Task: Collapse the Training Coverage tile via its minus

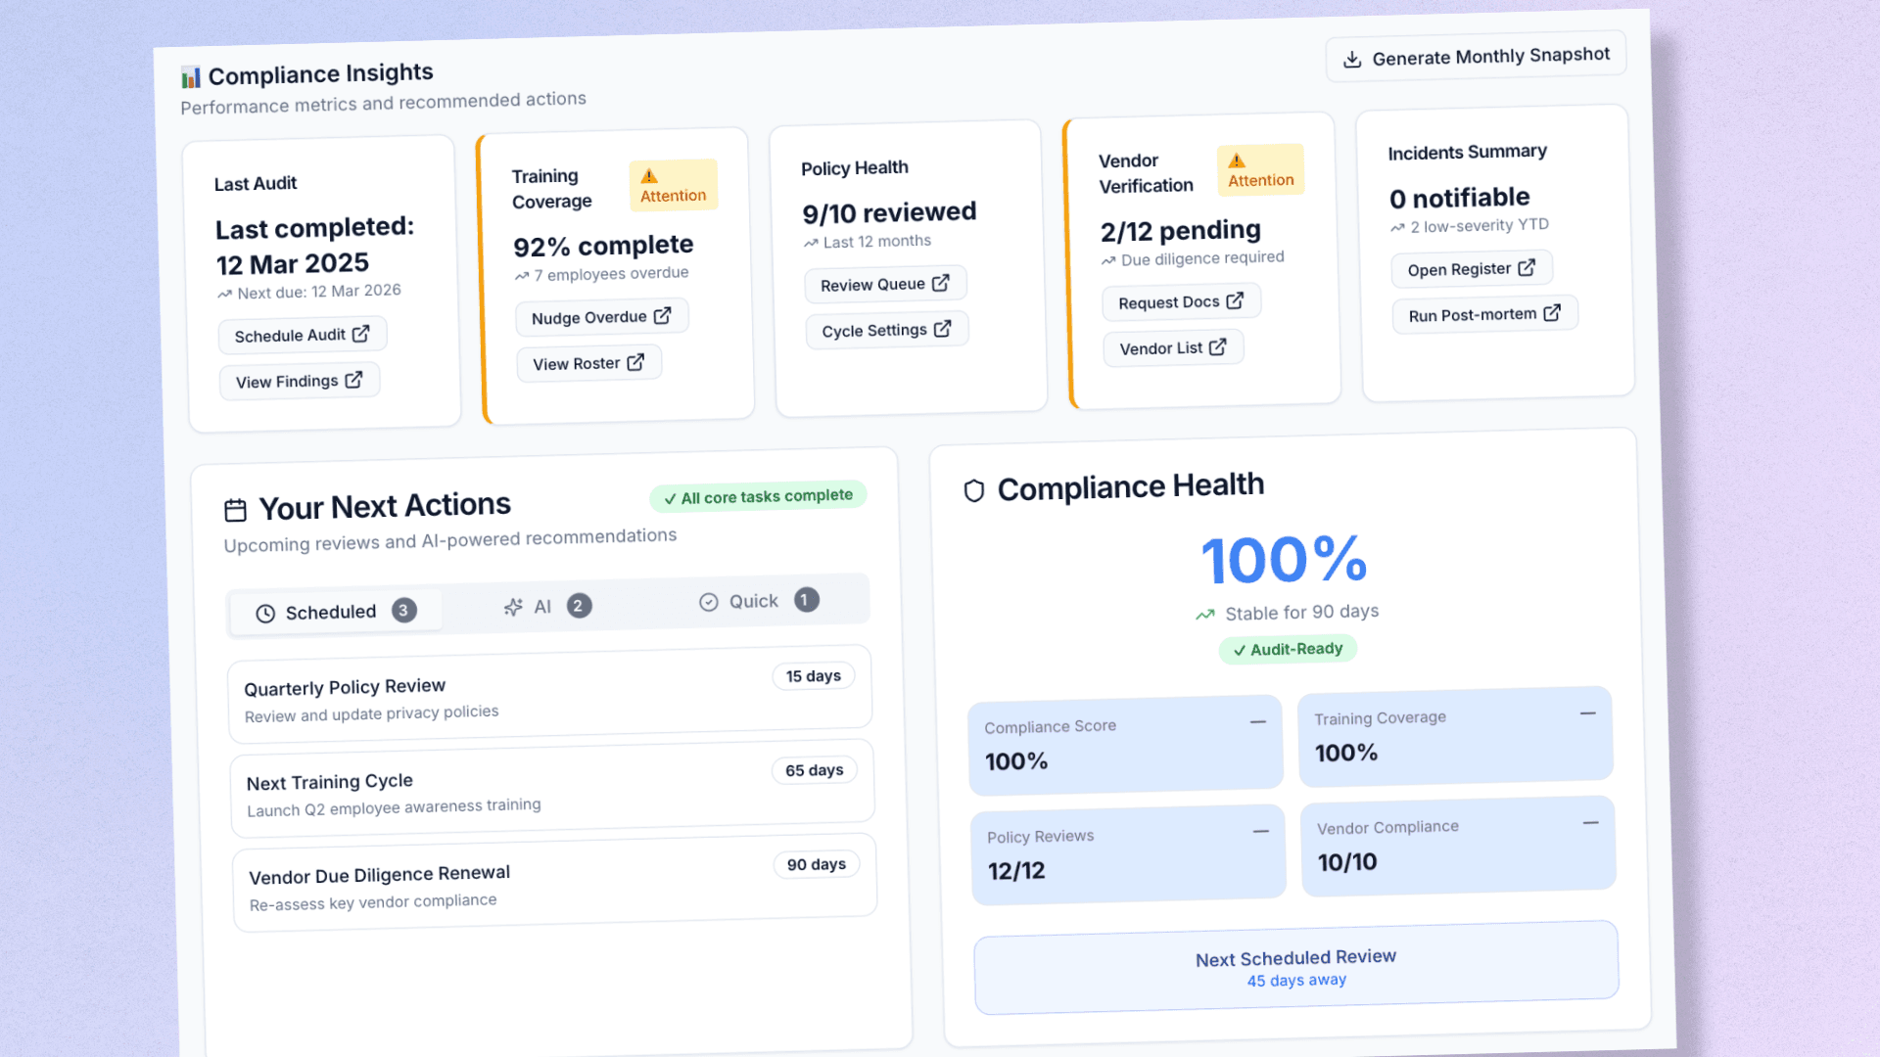Action: coord(1587,713)
